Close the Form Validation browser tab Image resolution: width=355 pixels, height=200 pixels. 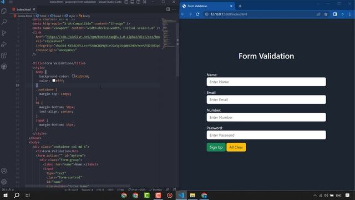[231, 6]
